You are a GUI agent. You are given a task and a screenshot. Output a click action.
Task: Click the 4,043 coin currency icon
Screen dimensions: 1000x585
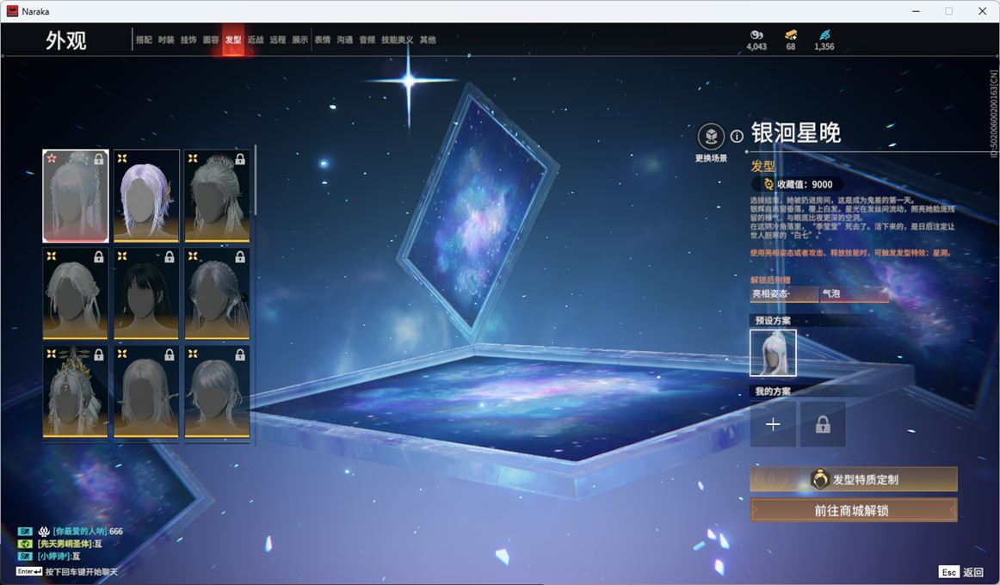756,34
